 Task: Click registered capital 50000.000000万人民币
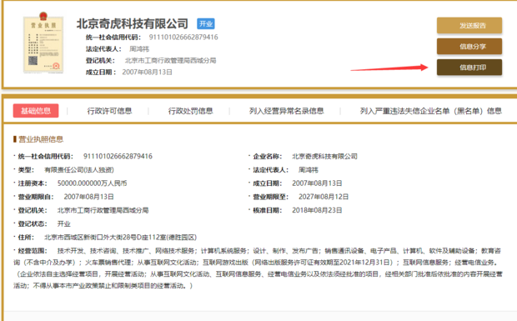coord(92,183)
